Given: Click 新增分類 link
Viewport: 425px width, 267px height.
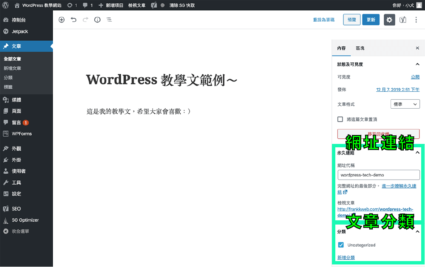Looking at the screenshot, I should 346,257.
